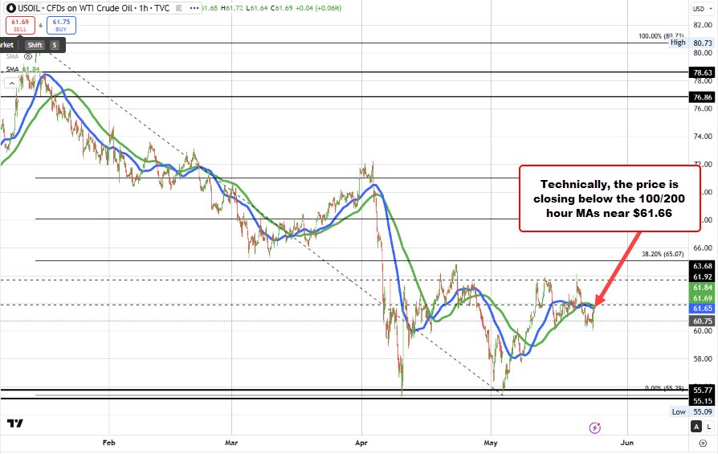
Task: Click the 78.63 price label on axis
Action: pyautogui.click(x=702, y=72)
